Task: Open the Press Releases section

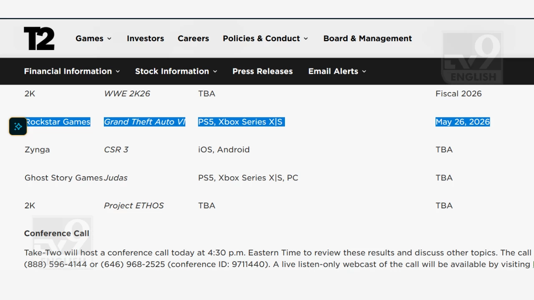Action: pos(262,71)
